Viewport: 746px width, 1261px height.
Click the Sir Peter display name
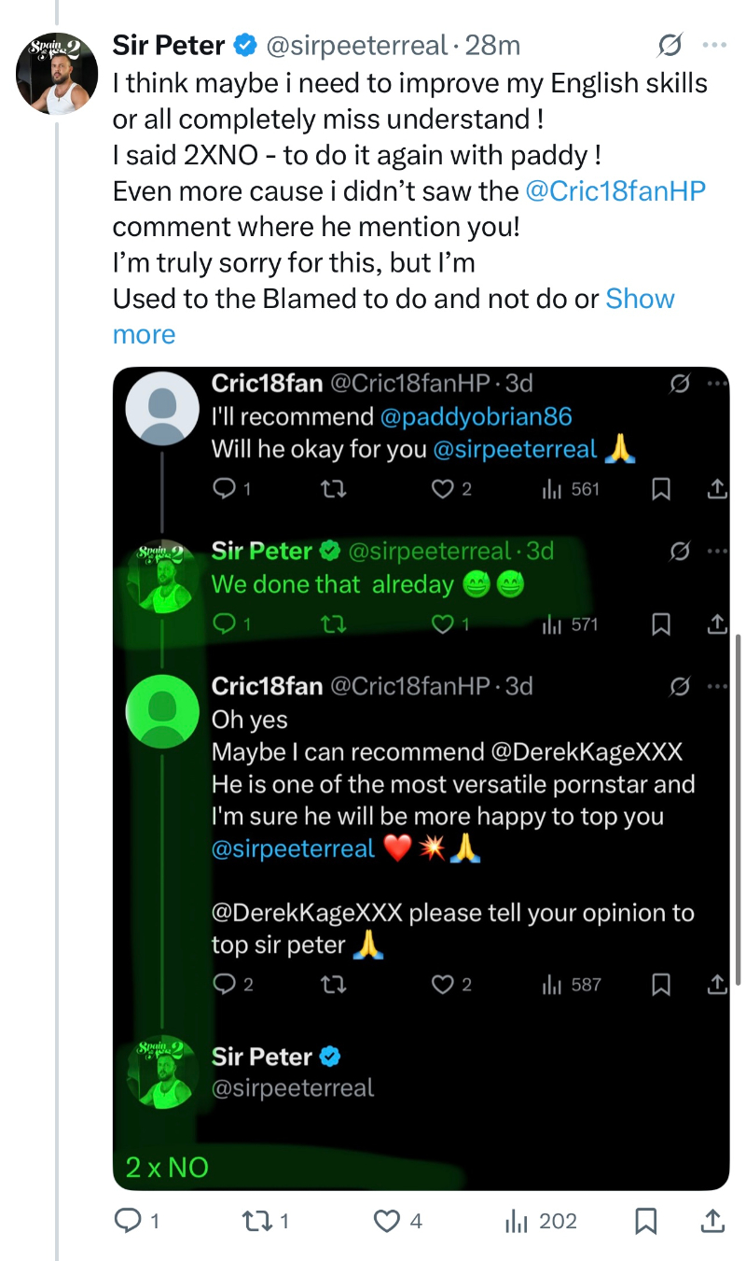[x=169, y=45]
